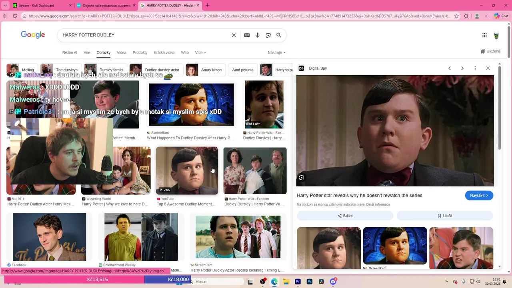The height and width of the screenshot is (288, 512).
Task: Open the Entertainment Weekly result thumbnail
Action: pyautogui.click(x=141, y=237)
